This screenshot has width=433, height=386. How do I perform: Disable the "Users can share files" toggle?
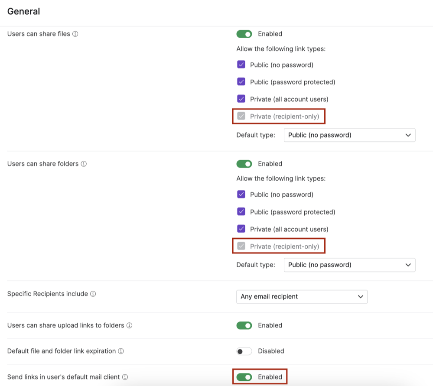click(244, 33)
